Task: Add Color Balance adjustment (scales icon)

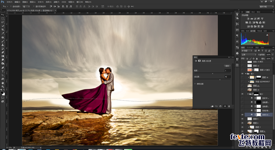Action: (x=250, y=23)
